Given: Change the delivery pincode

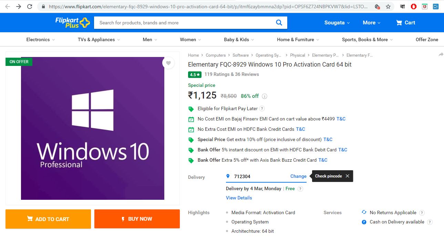Looking at the screenshot, I should 298,176.
